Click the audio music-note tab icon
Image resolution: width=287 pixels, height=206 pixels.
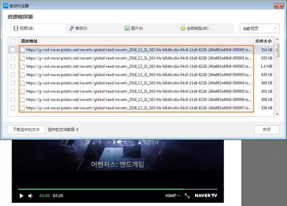coord(72,28)
